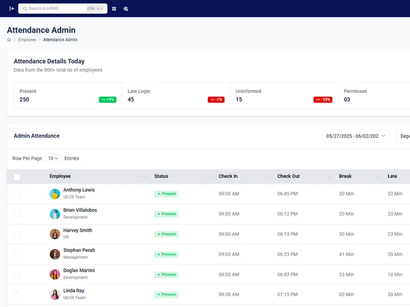
Task: Click the Present +1% green badge
Action: (108, 100)
